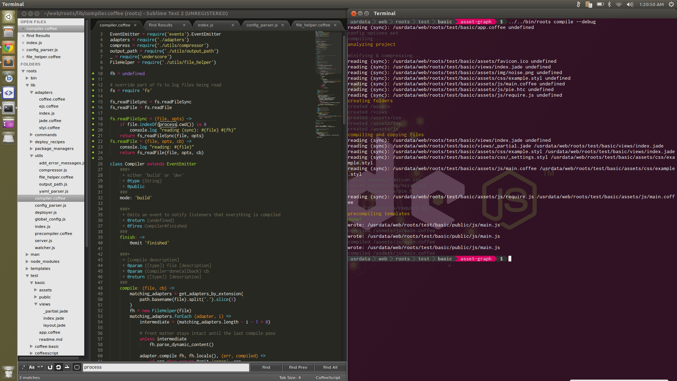
Task: Close the config_parser.js editor tab
Action: (x=282, y=25)
